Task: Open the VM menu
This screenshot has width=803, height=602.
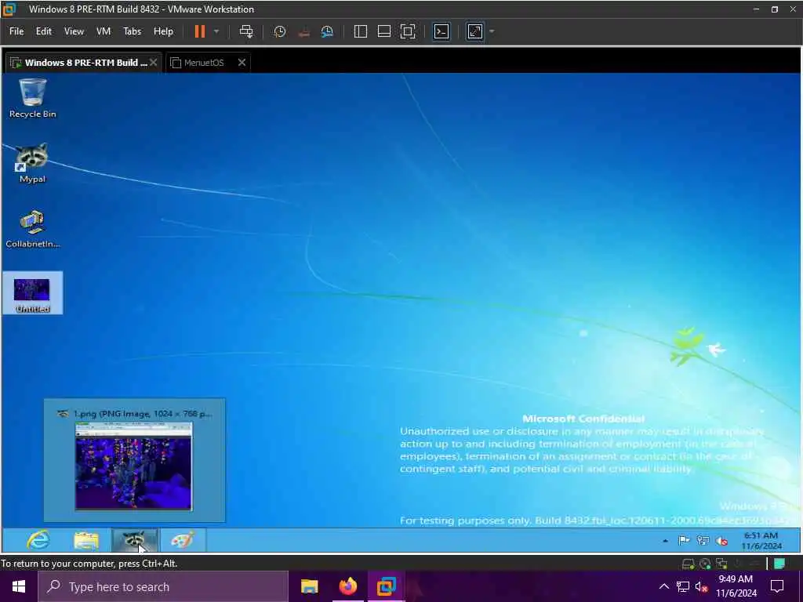Action: (x=104, y=31)
